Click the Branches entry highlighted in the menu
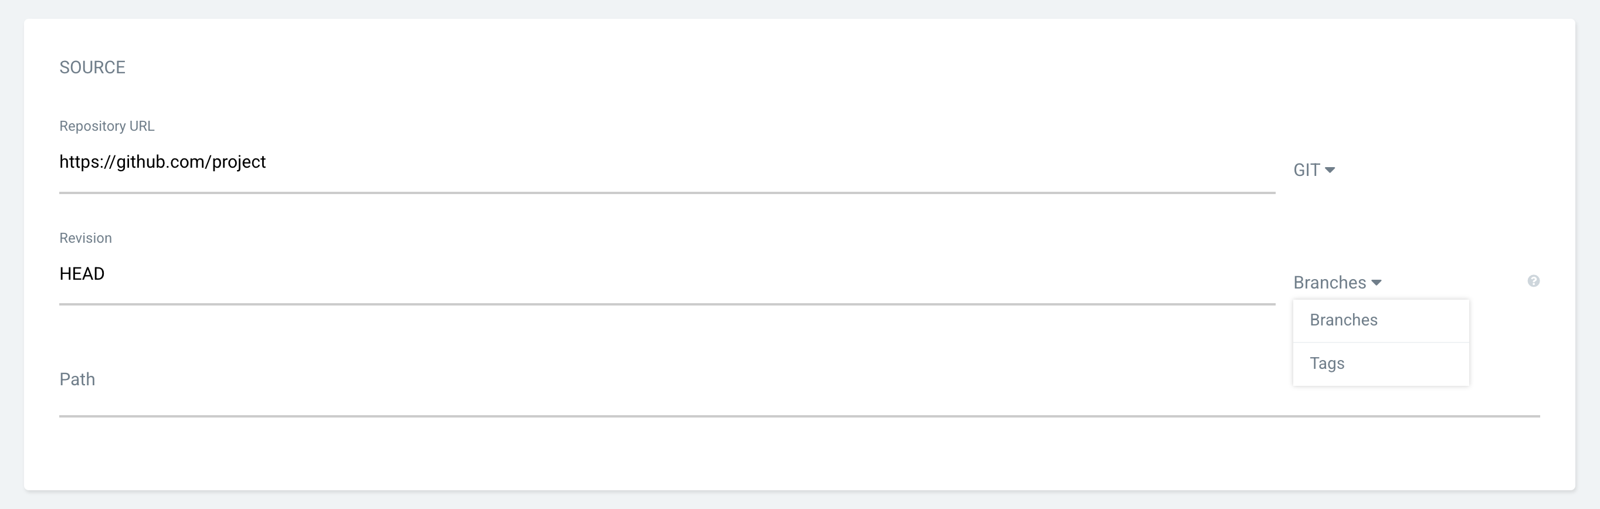This screenshot has height=509, width=1600. pos(1343,320)
